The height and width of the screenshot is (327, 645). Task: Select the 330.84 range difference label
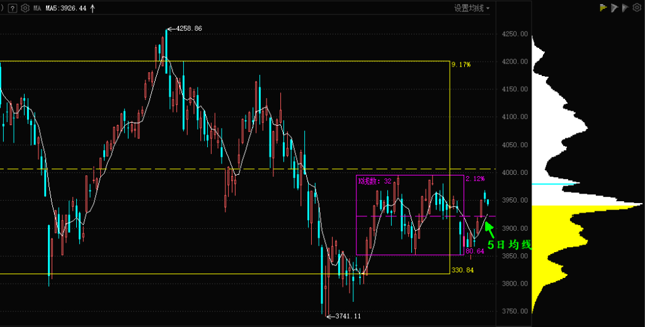click(462, 270)
